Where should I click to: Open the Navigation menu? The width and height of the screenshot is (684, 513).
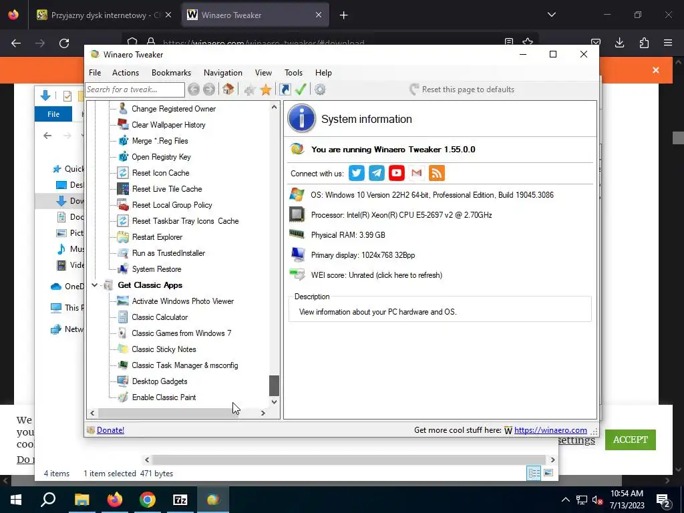coord(223,73)
